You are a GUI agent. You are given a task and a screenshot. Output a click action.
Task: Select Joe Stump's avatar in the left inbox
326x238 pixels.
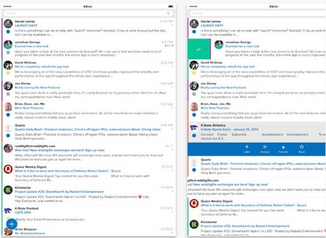point(8,86)
